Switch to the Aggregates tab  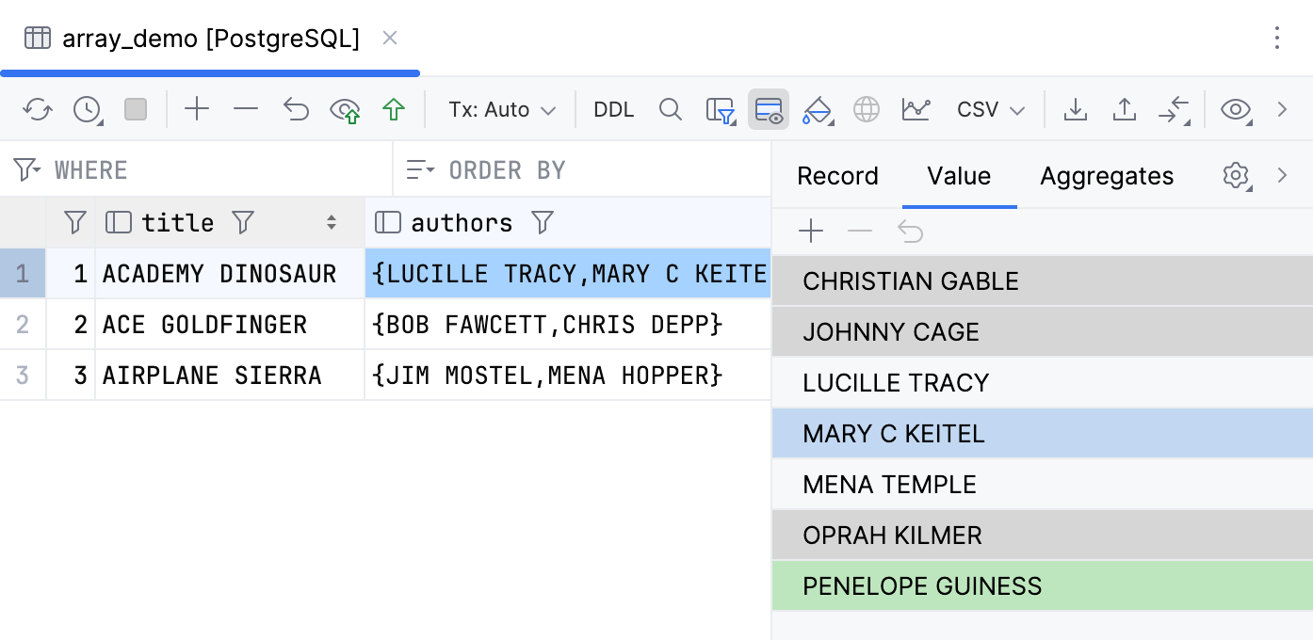click(x=1107, y=176)
